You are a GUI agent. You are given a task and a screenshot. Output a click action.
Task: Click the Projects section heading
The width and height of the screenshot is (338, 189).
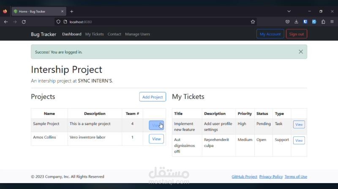(x=43, y=97)
